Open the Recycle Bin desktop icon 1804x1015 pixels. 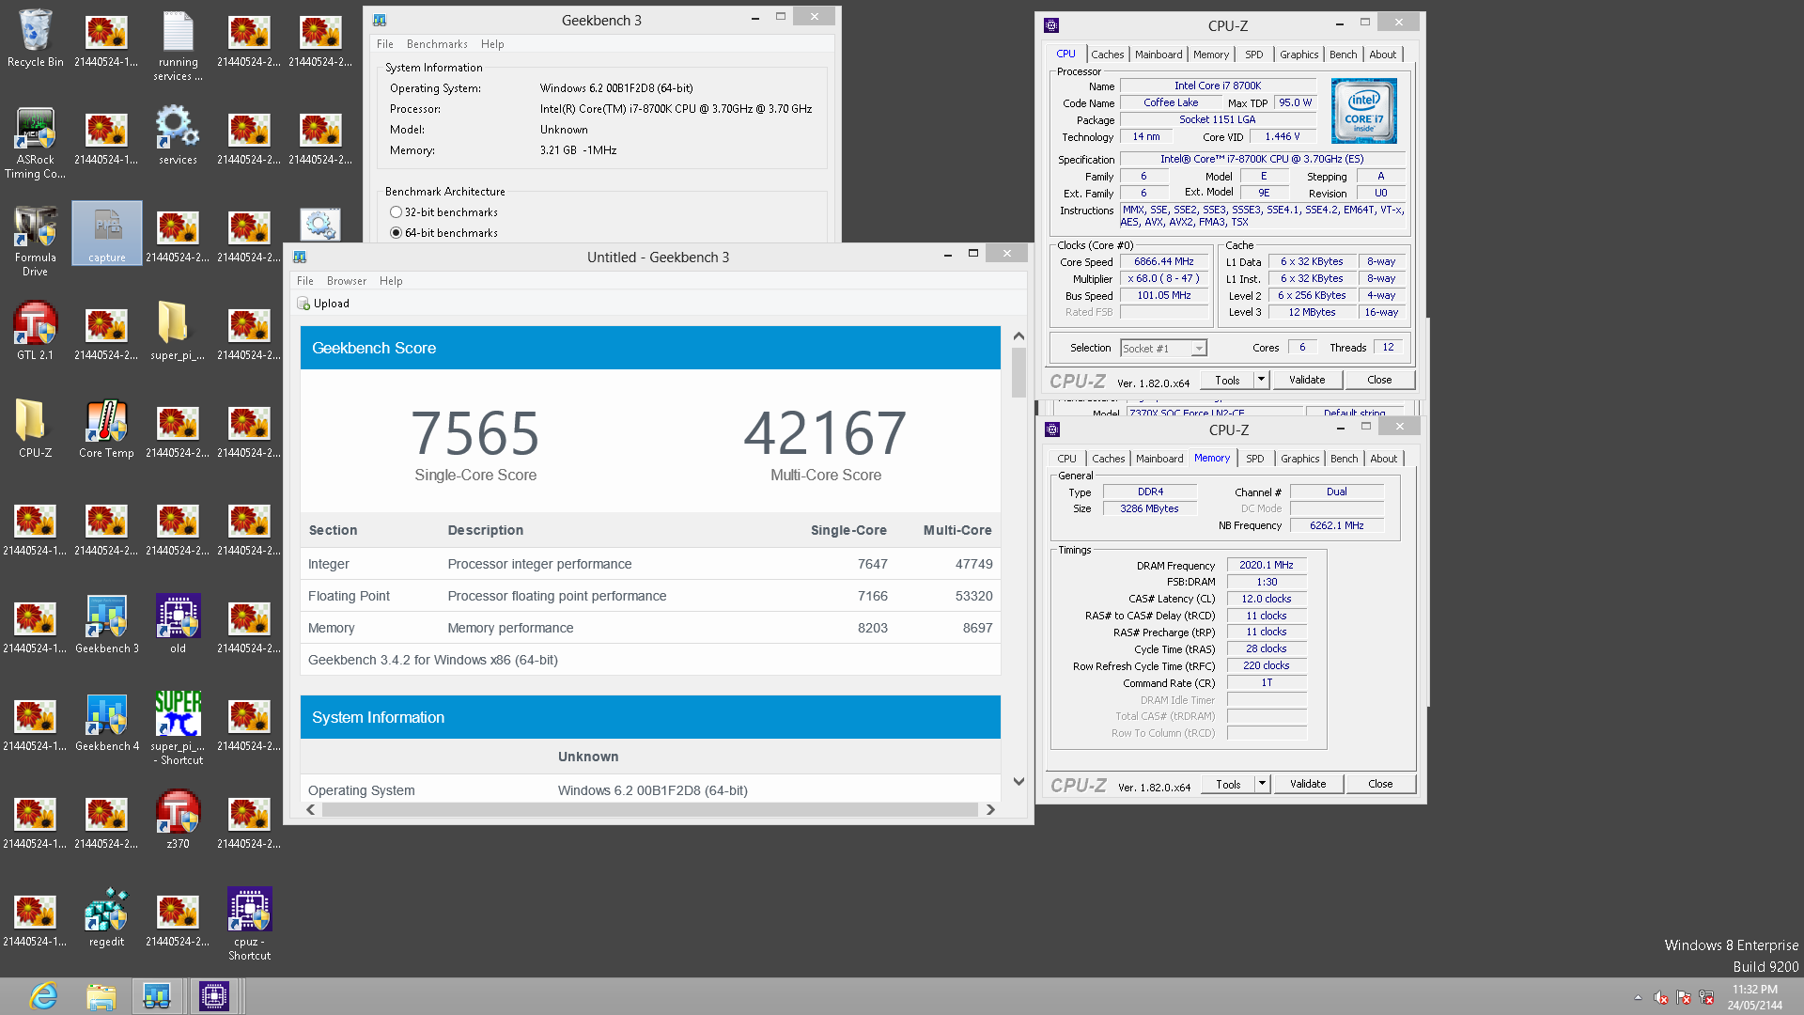(x=36, y=39)
